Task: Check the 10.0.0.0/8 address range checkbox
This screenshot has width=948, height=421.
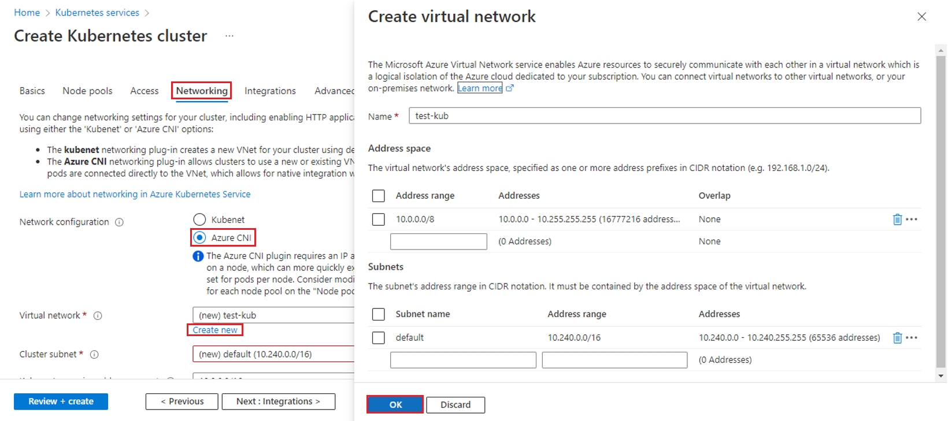Action: point(379,219)
